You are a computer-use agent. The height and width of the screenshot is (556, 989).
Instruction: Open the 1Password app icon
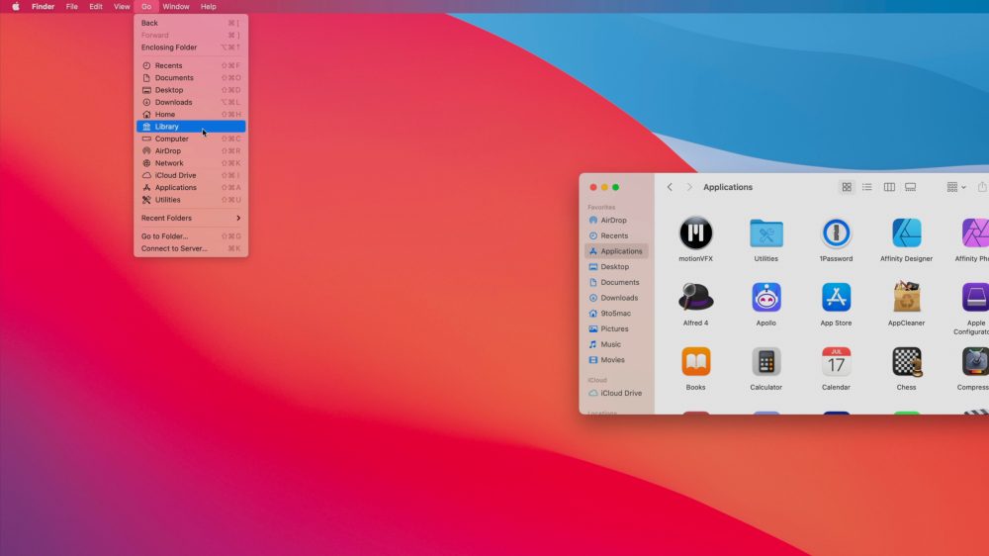pyautogui.click(x=836, y=233)
